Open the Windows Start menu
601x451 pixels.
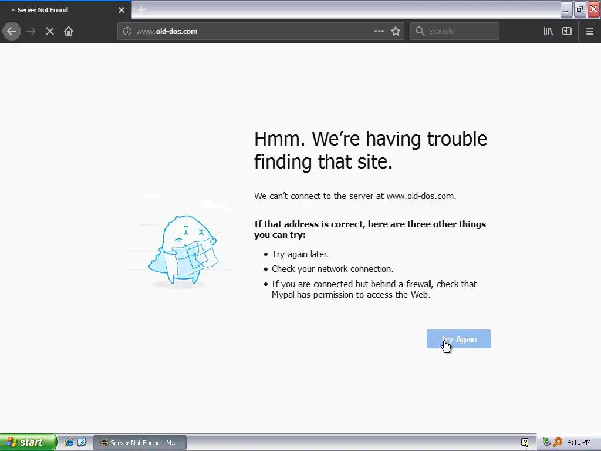pyautogui.click(x=28, y=442)
